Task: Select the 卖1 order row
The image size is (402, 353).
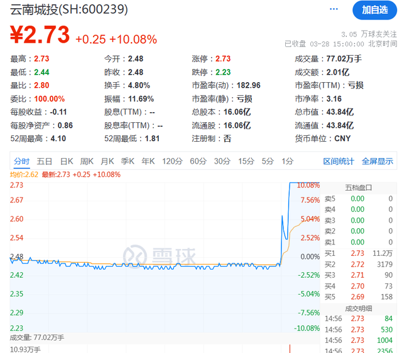Action: (359, 242)
